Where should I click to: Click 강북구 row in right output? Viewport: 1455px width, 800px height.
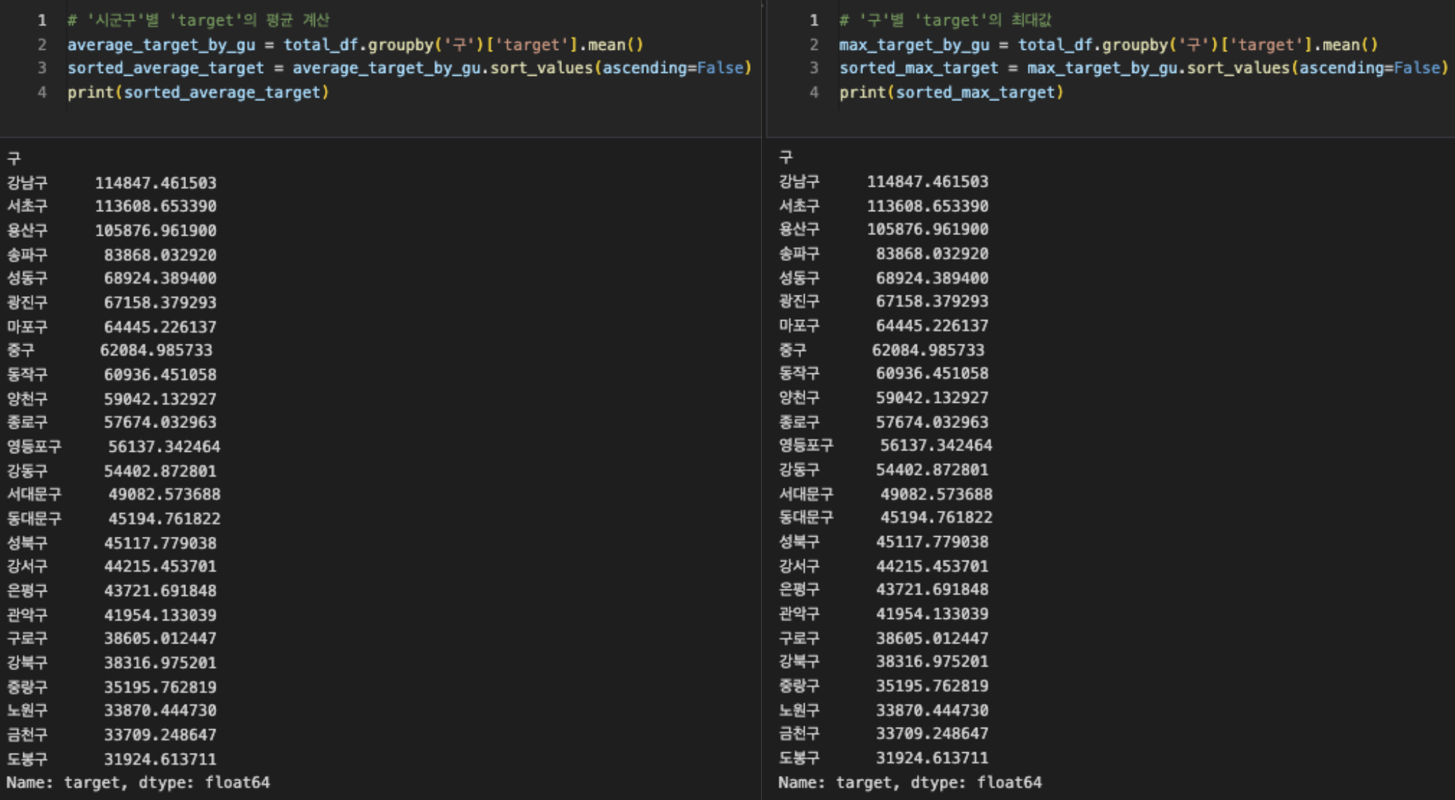pos(884,662)
